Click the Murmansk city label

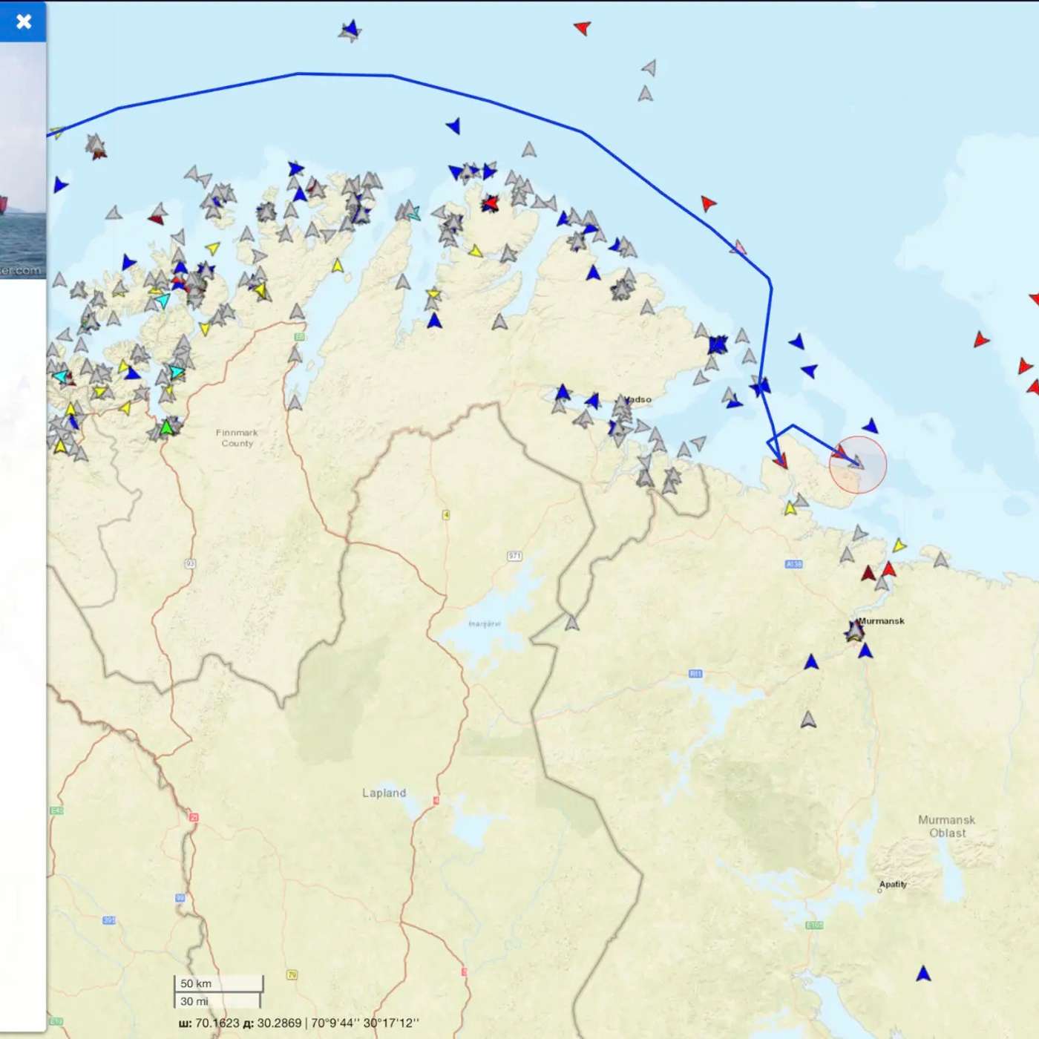click(882, 621)
